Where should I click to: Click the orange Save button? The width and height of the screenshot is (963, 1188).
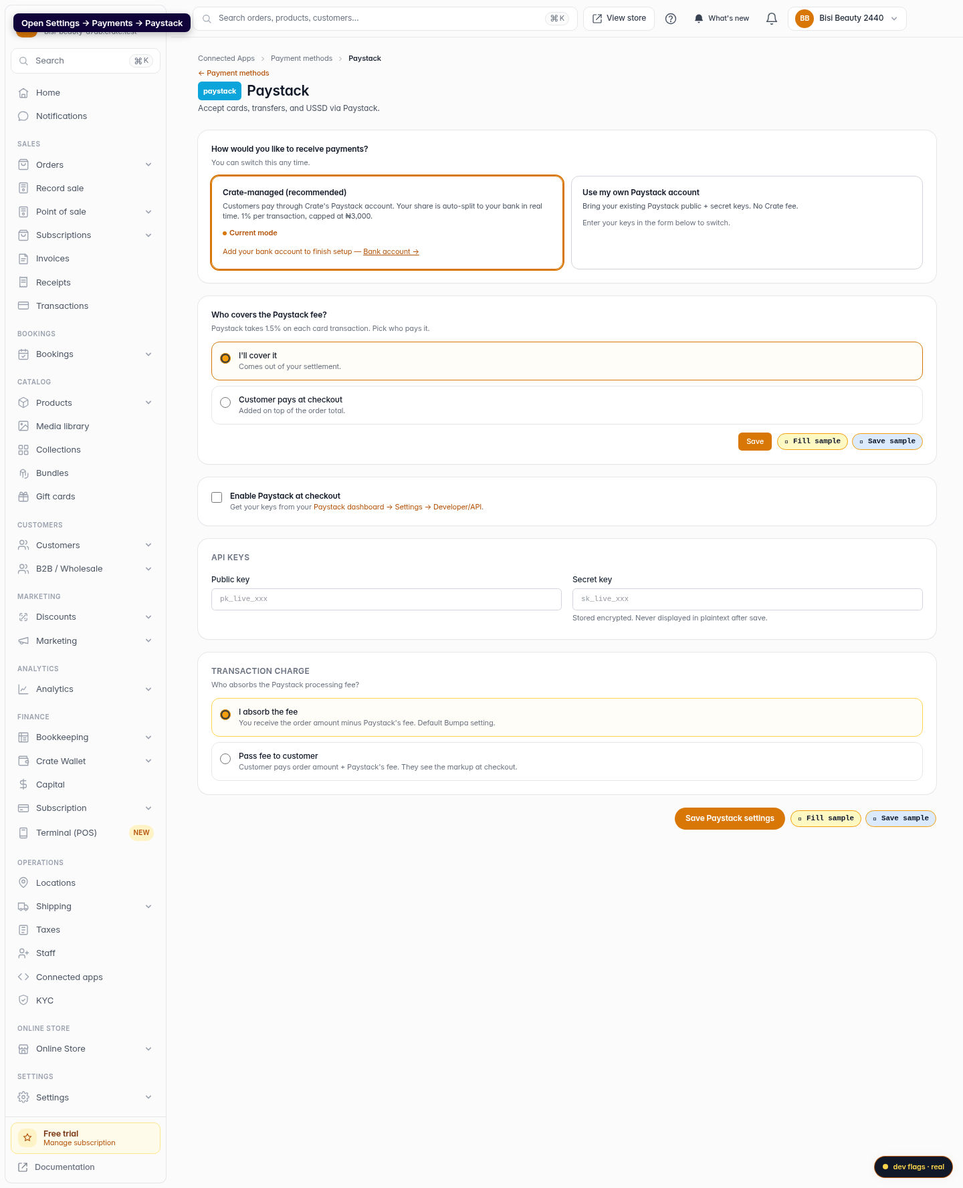coord(755,441)
